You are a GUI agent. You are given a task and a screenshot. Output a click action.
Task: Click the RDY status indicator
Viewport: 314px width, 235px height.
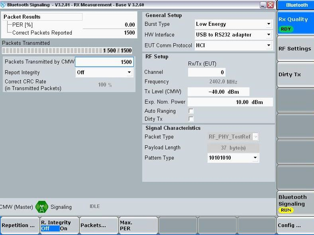(286, 29)
